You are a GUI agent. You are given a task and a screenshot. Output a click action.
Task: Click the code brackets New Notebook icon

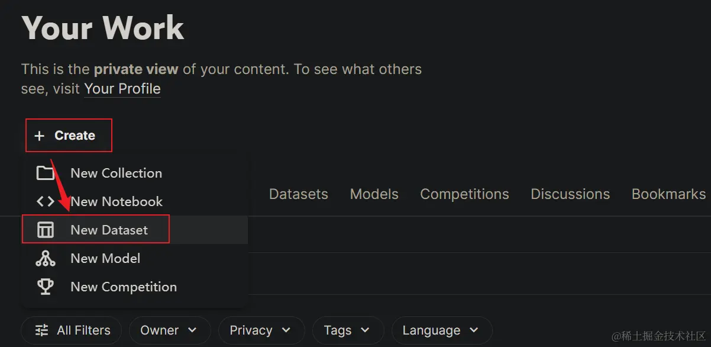46,201
